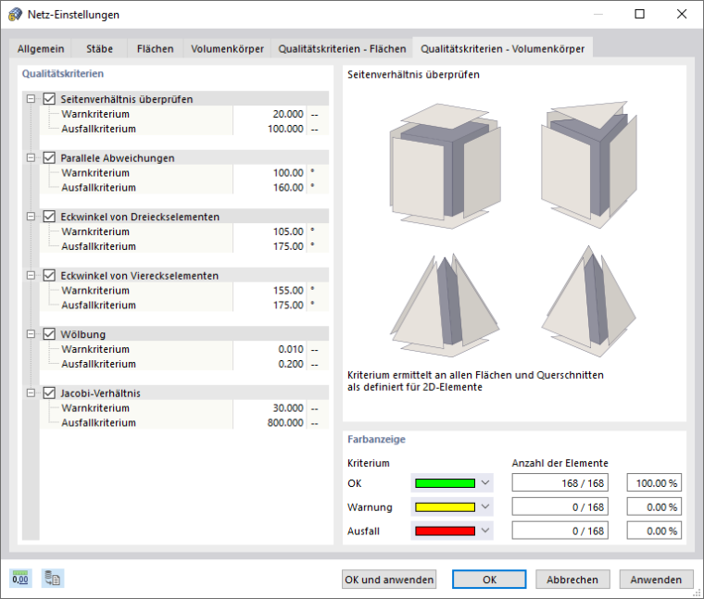The width and height of the screenshot is (704, 599).
Task: Disable Eckwinkel von Dreieckselementen check
Action: (x=49, y=217)
